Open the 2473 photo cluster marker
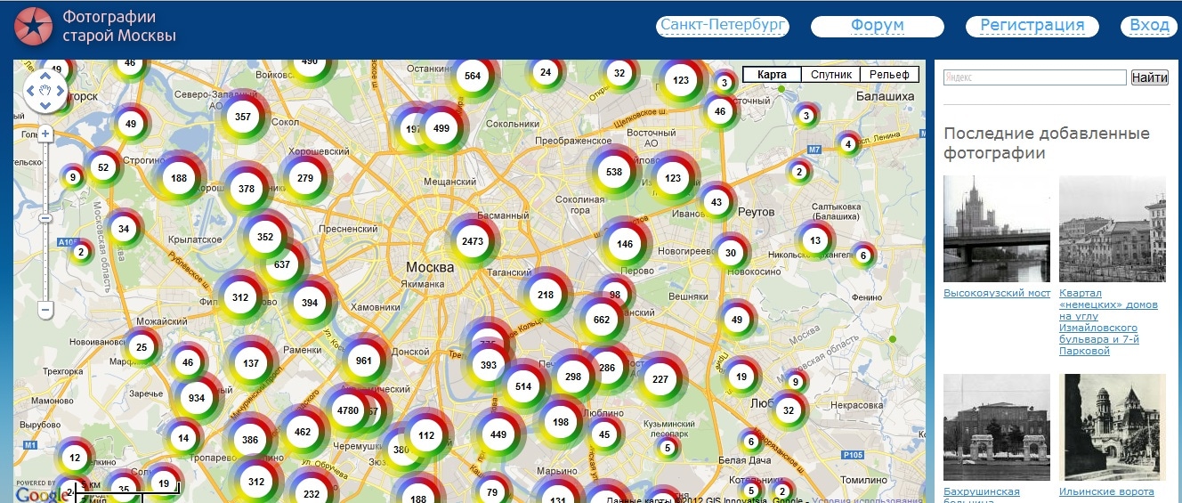 click(x=473, y=241)
